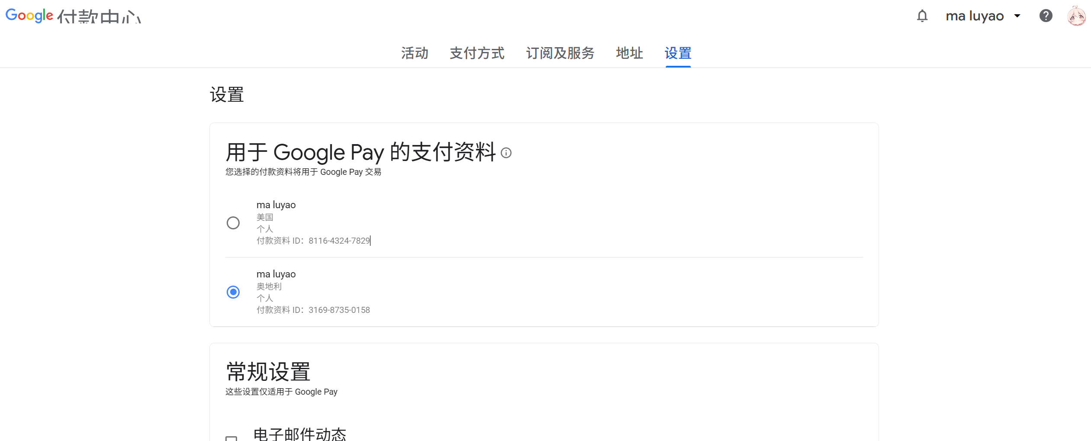The width and height of the screenshot is (1091, 441).
Task: Switch to the 活动 tab
Action: point(414,53)
